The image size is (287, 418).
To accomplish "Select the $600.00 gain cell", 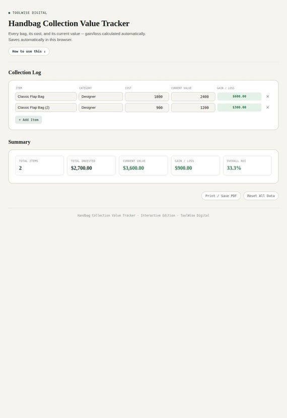I will [239, 96].
